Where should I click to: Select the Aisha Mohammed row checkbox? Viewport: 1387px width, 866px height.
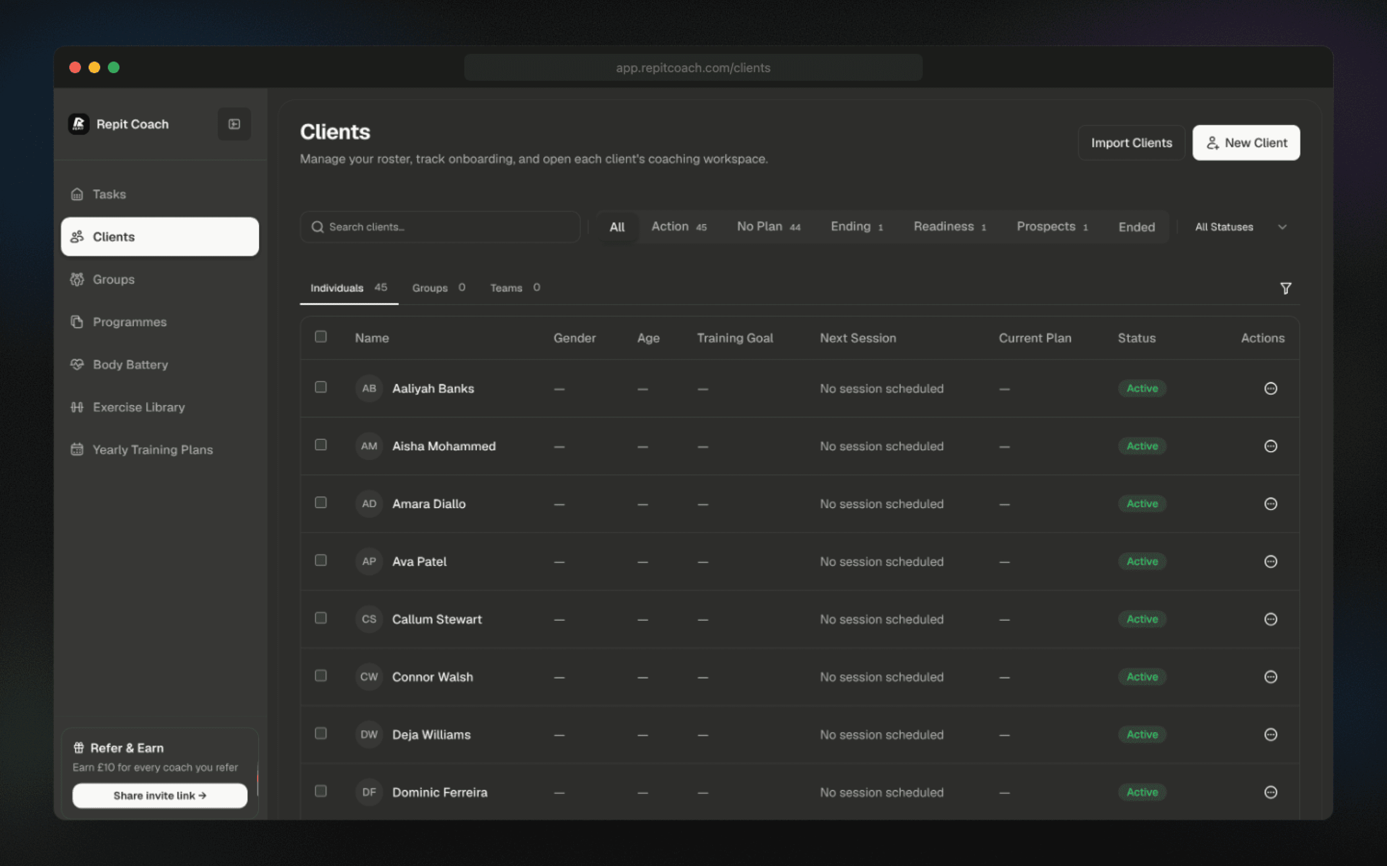321,445
